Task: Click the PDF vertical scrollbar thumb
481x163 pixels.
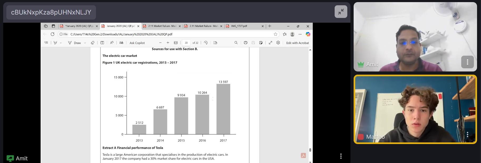Action: tap(310, 150)
